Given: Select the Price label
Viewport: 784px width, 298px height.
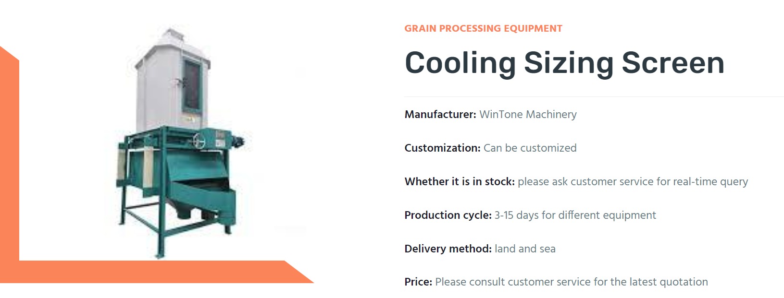Looking at the screenshot, I should point(418,282).
